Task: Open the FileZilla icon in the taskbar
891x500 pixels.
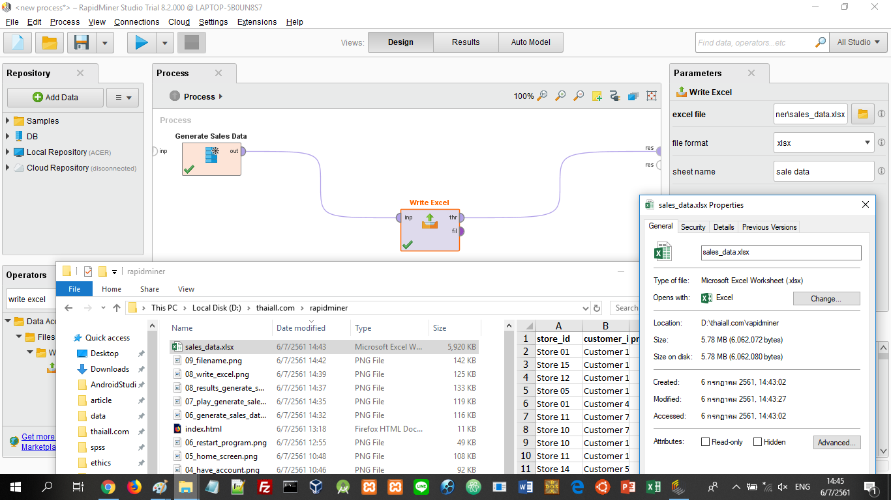Action: pyautogui.click(x=264, y=487)
